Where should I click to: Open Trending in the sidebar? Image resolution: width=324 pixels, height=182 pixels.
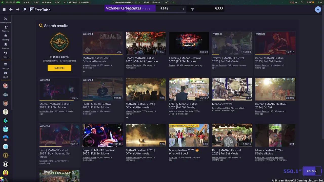pos(6,37)
